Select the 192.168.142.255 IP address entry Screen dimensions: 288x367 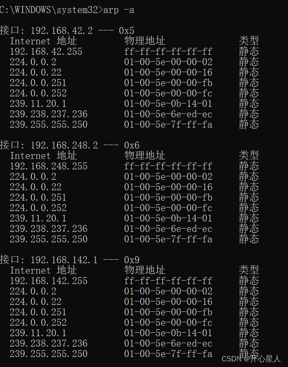pos(49,281)
